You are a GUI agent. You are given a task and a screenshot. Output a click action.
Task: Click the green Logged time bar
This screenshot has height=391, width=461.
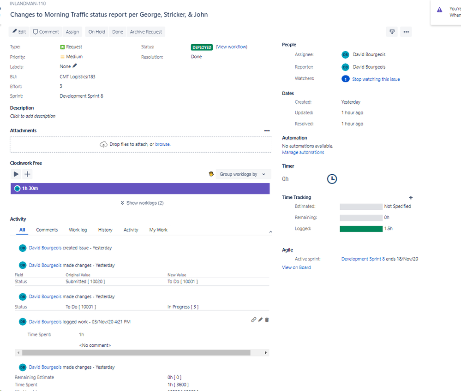pos(361,229)
